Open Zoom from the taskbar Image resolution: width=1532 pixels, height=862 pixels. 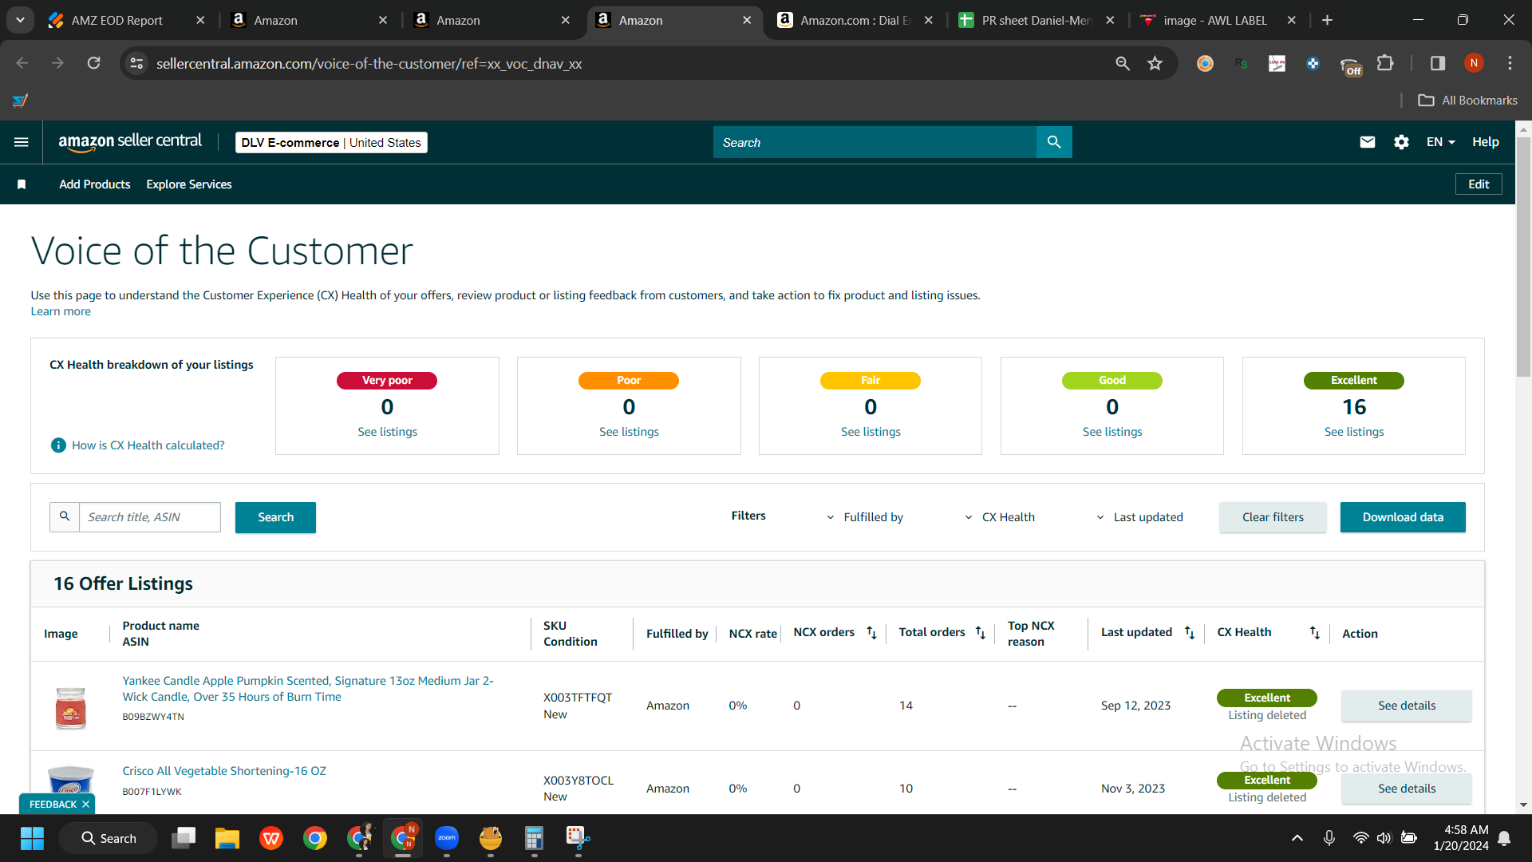447,838
